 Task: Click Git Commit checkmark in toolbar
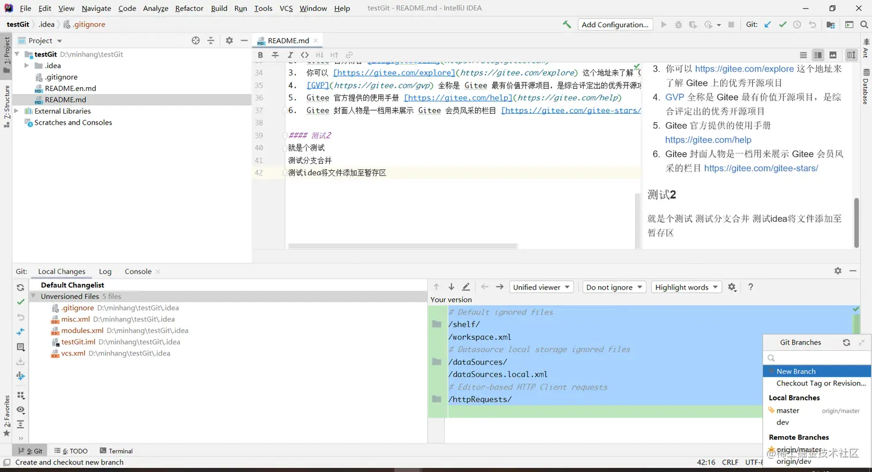pyautogui.click(x=783, y=24)
